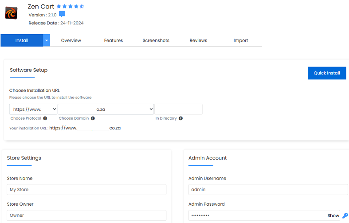Open the protocol https://www. dropdown
The image size is (349, 223).
(33, 109)
